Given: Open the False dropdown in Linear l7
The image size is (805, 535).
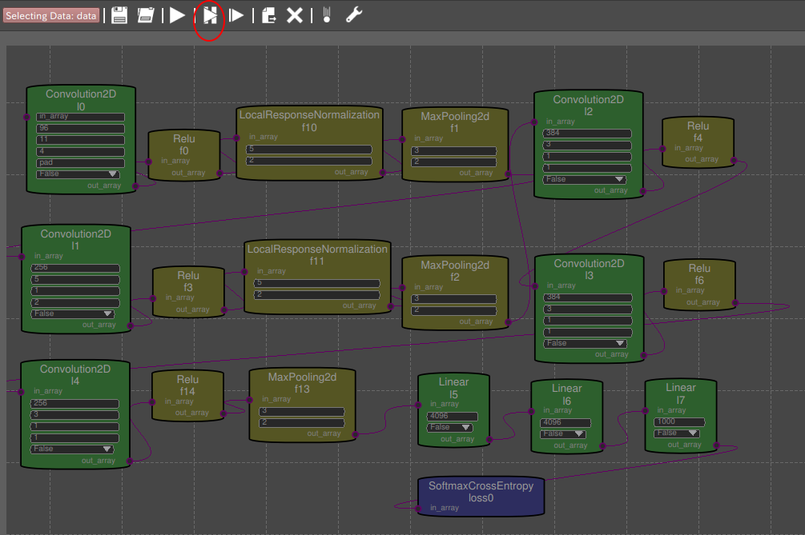Looking at the screenshot, I should point(677,433).
